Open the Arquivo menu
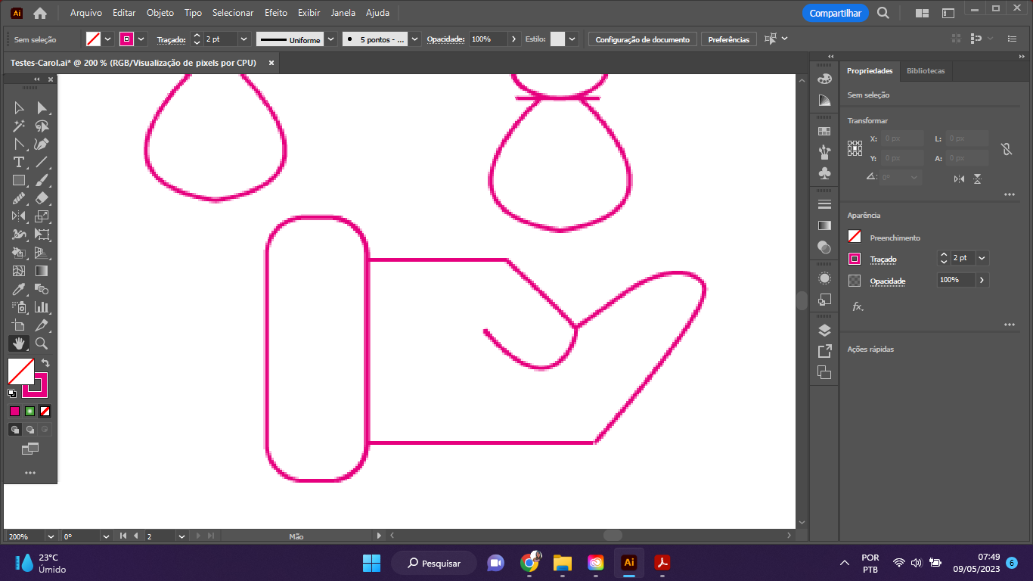 (x=86, y=13)
